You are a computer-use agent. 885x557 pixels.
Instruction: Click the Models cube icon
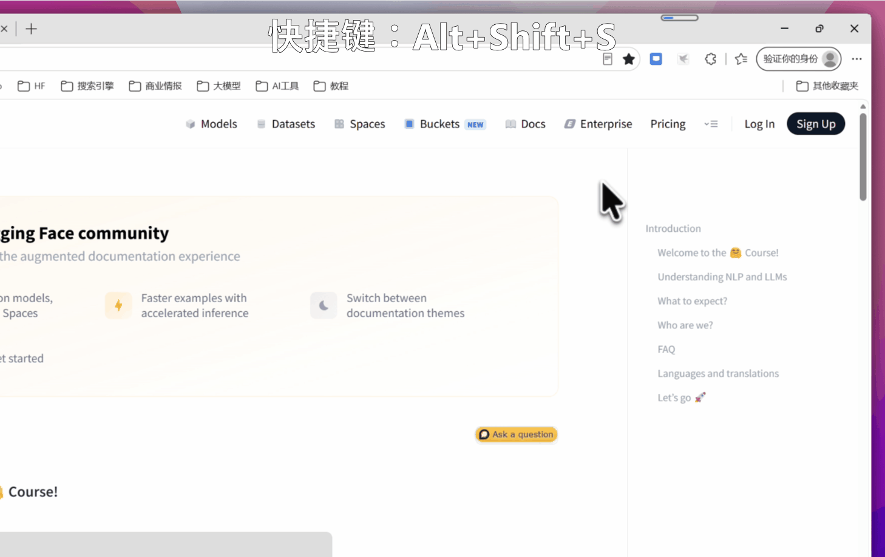point(191,124)
